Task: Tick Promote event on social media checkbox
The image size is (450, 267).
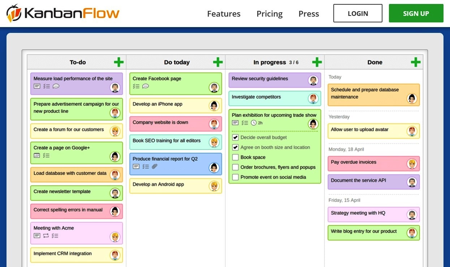Action: (x=235, y=177)
